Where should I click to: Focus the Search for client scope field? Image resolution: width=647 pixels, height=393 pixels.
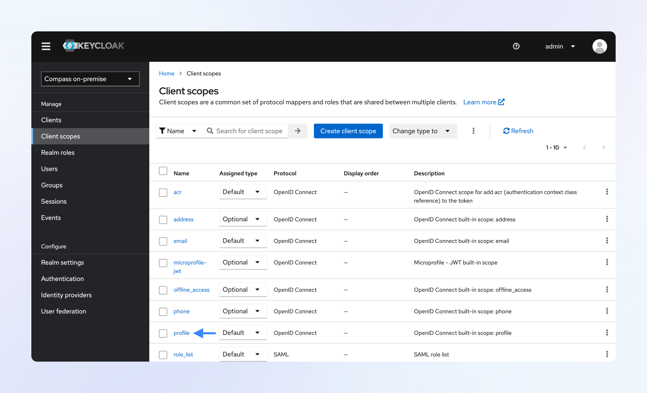pos(249,131)
